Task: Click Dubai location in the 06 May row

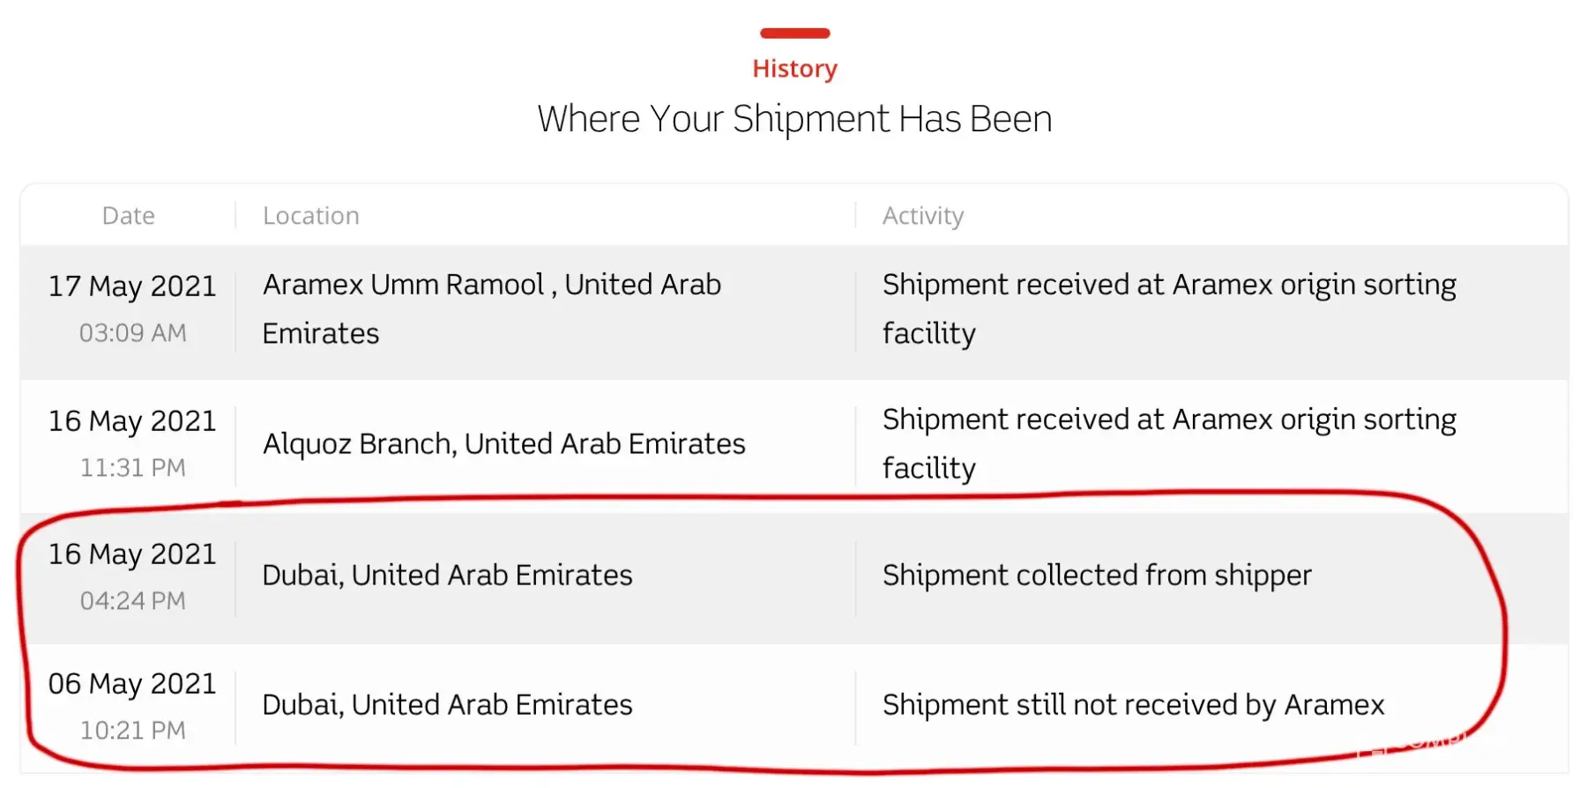Action: pos(447,705)
